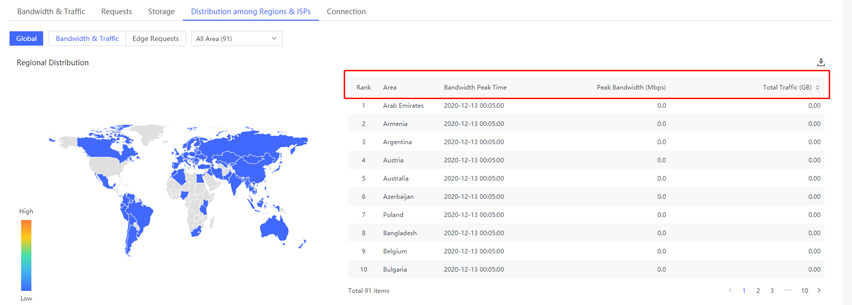Select the Australia table row
Screen dimensions: 852x305
[586, 179]
